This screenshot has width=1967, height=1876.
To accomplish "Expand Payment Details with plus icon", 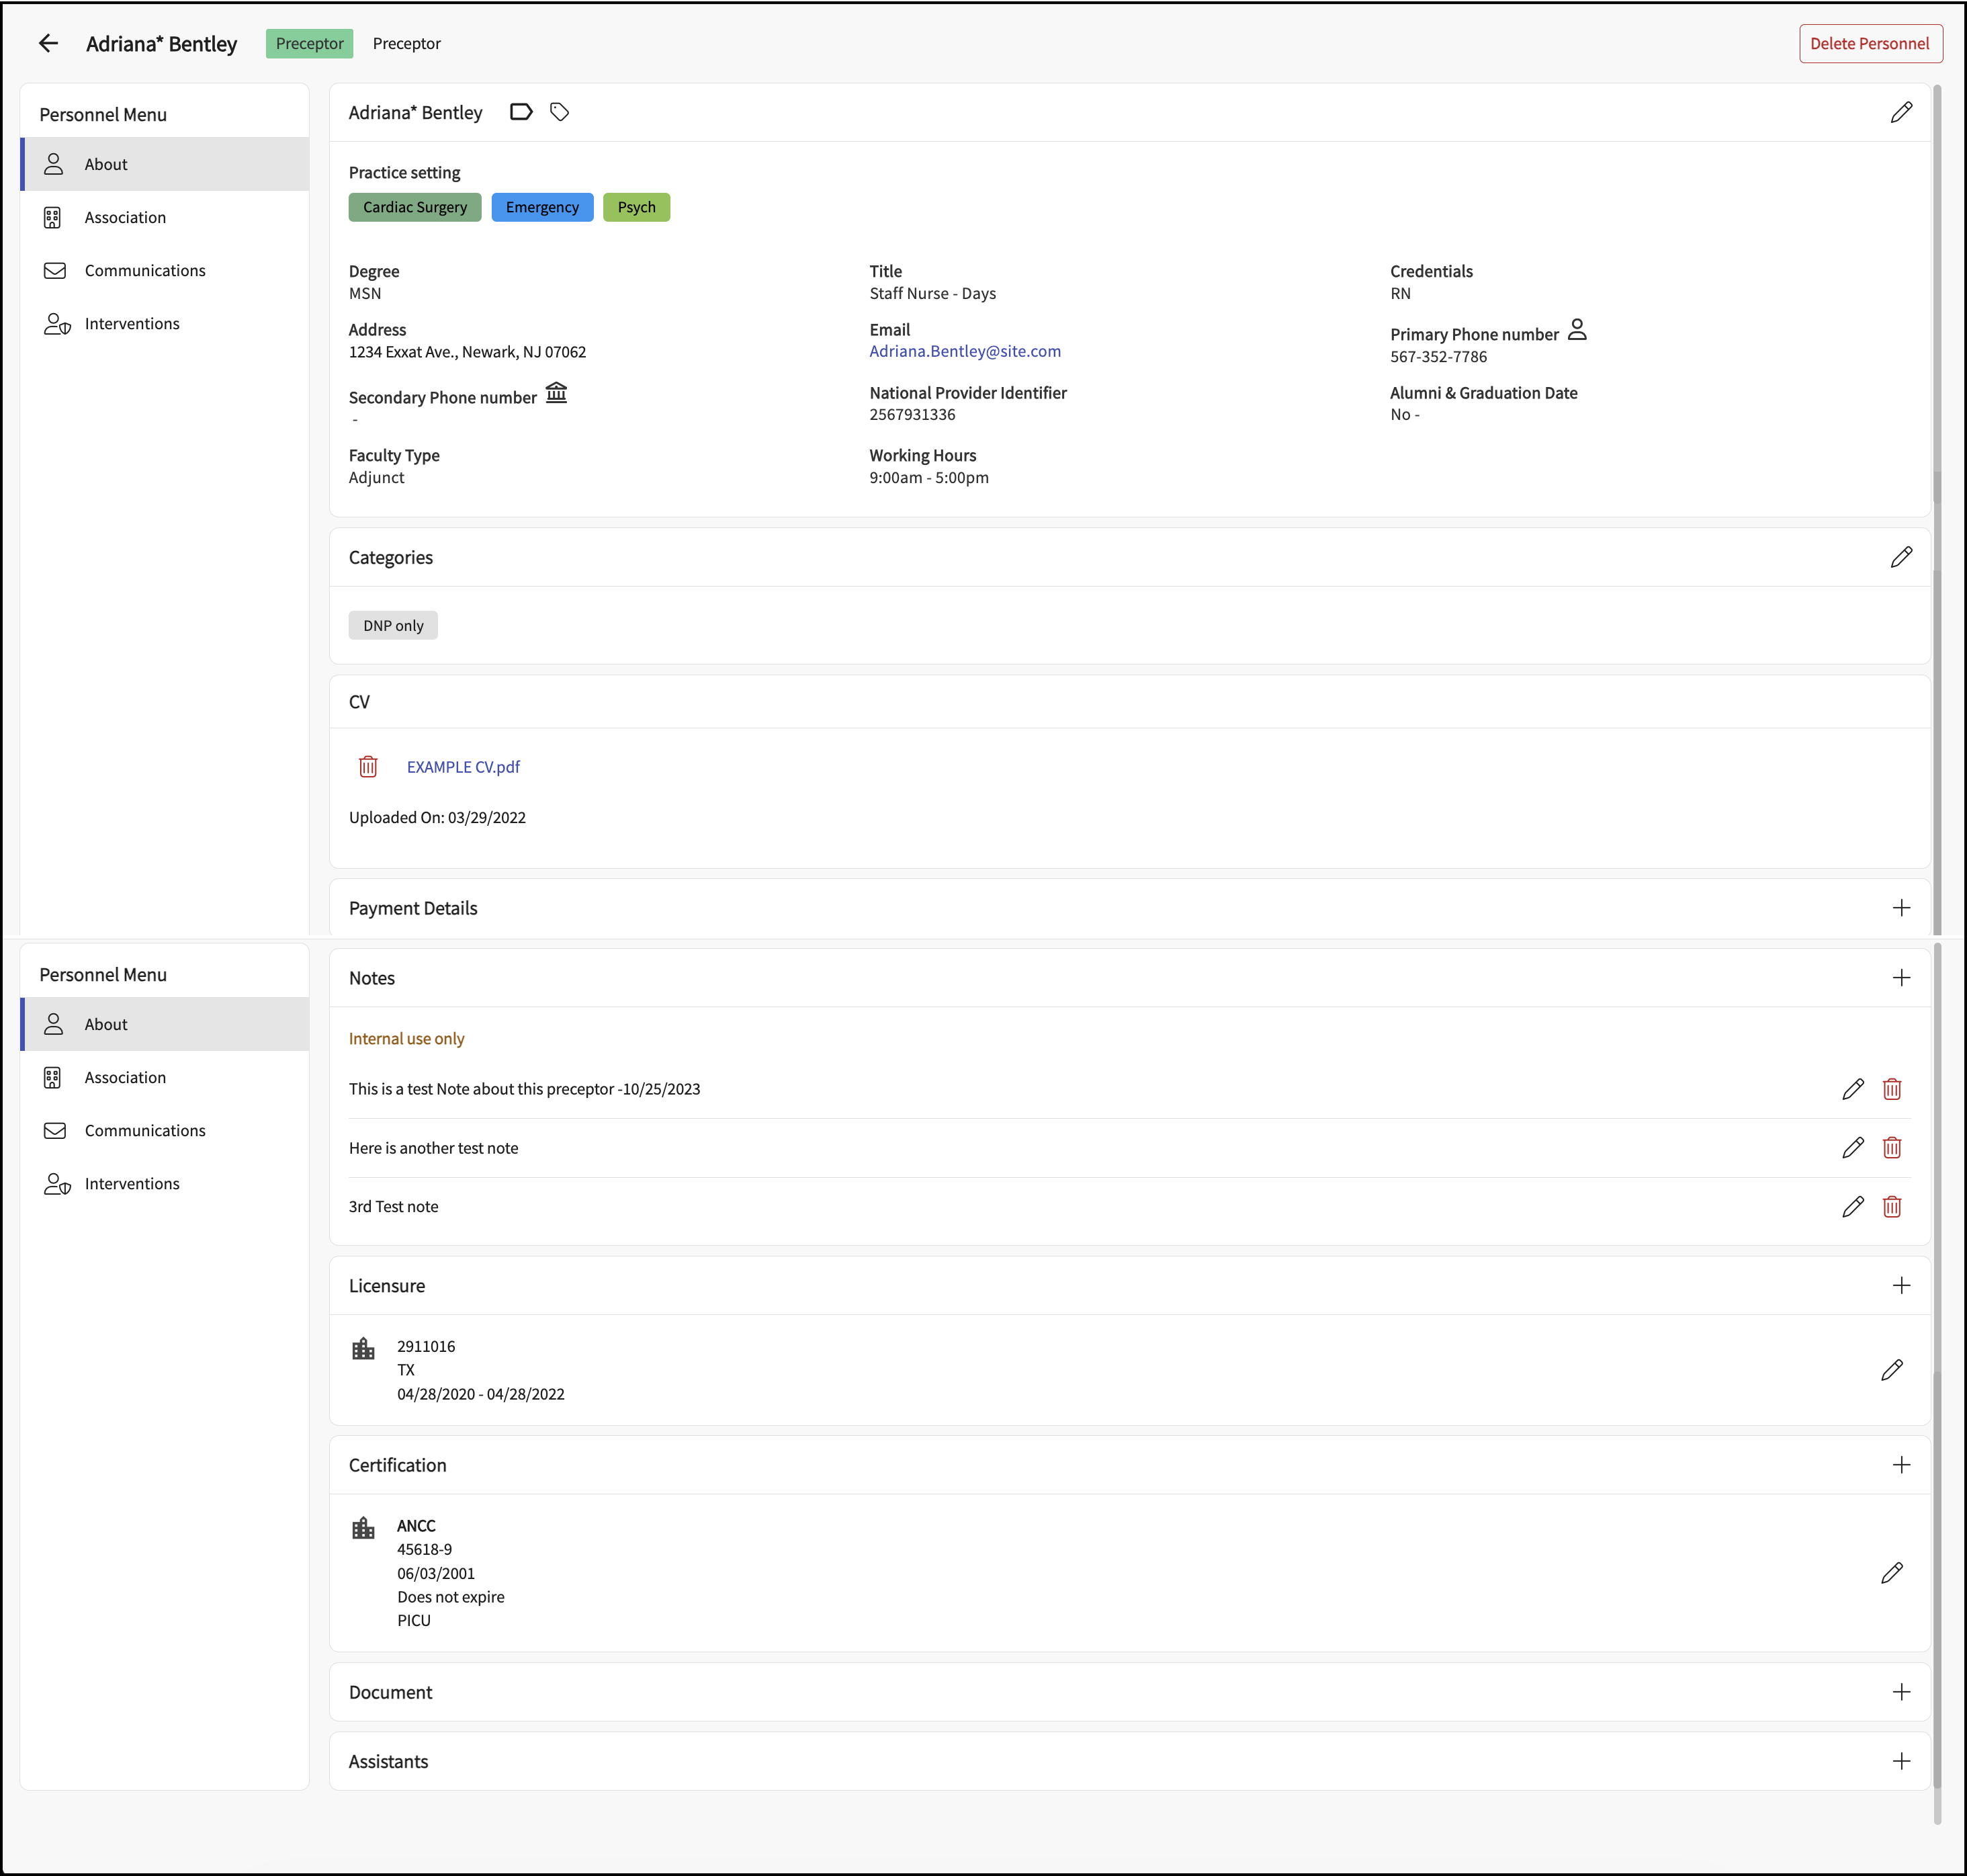I will [1901, 908].
